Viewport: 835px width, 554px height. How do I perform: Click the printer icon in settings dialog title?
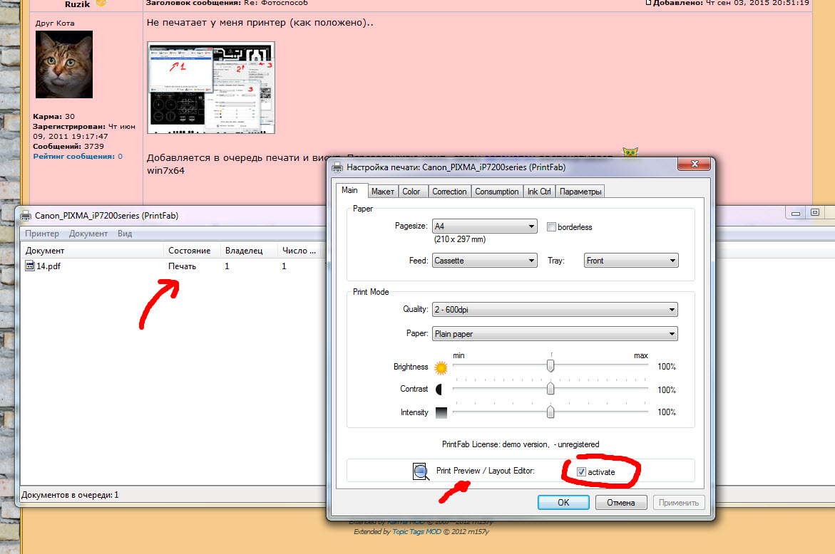click(337, 167)
